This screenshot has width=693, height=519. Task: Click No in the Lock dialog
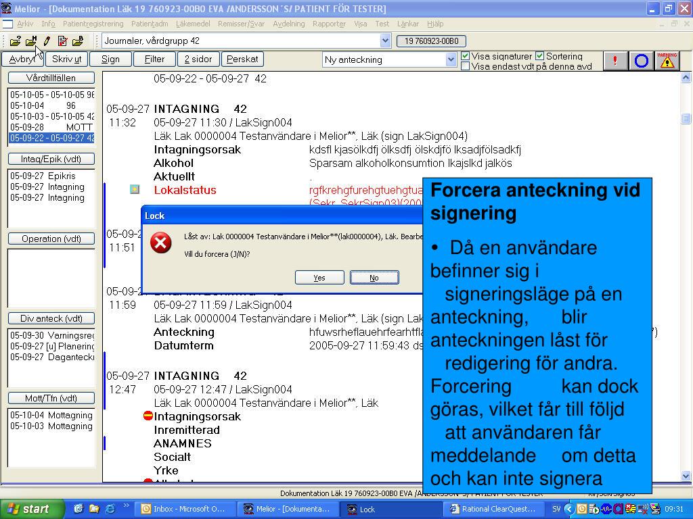point(374,278)
